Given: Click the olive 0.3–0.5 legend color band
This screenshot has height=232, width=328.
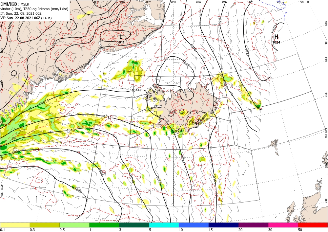Looking at the screenshot, I should 45,225.
